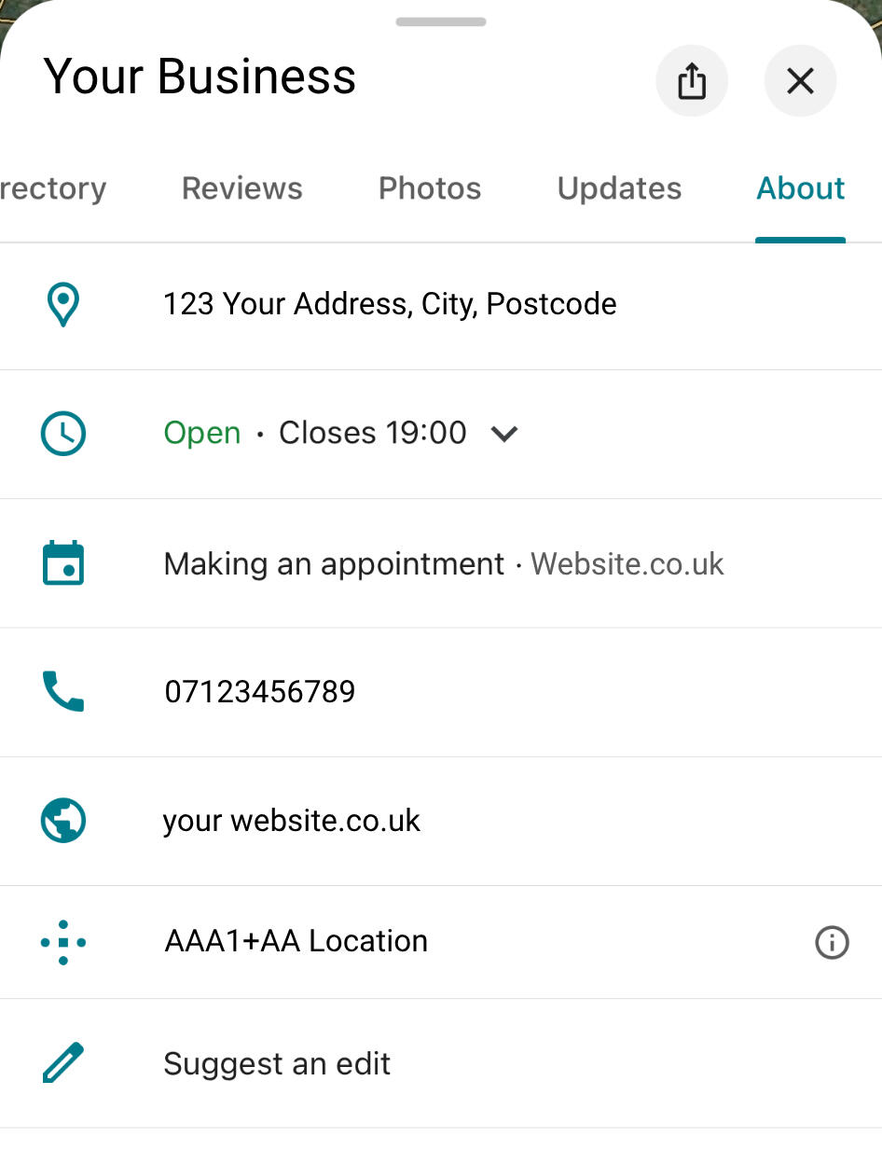Tap the location pin icon

[63, 305]
